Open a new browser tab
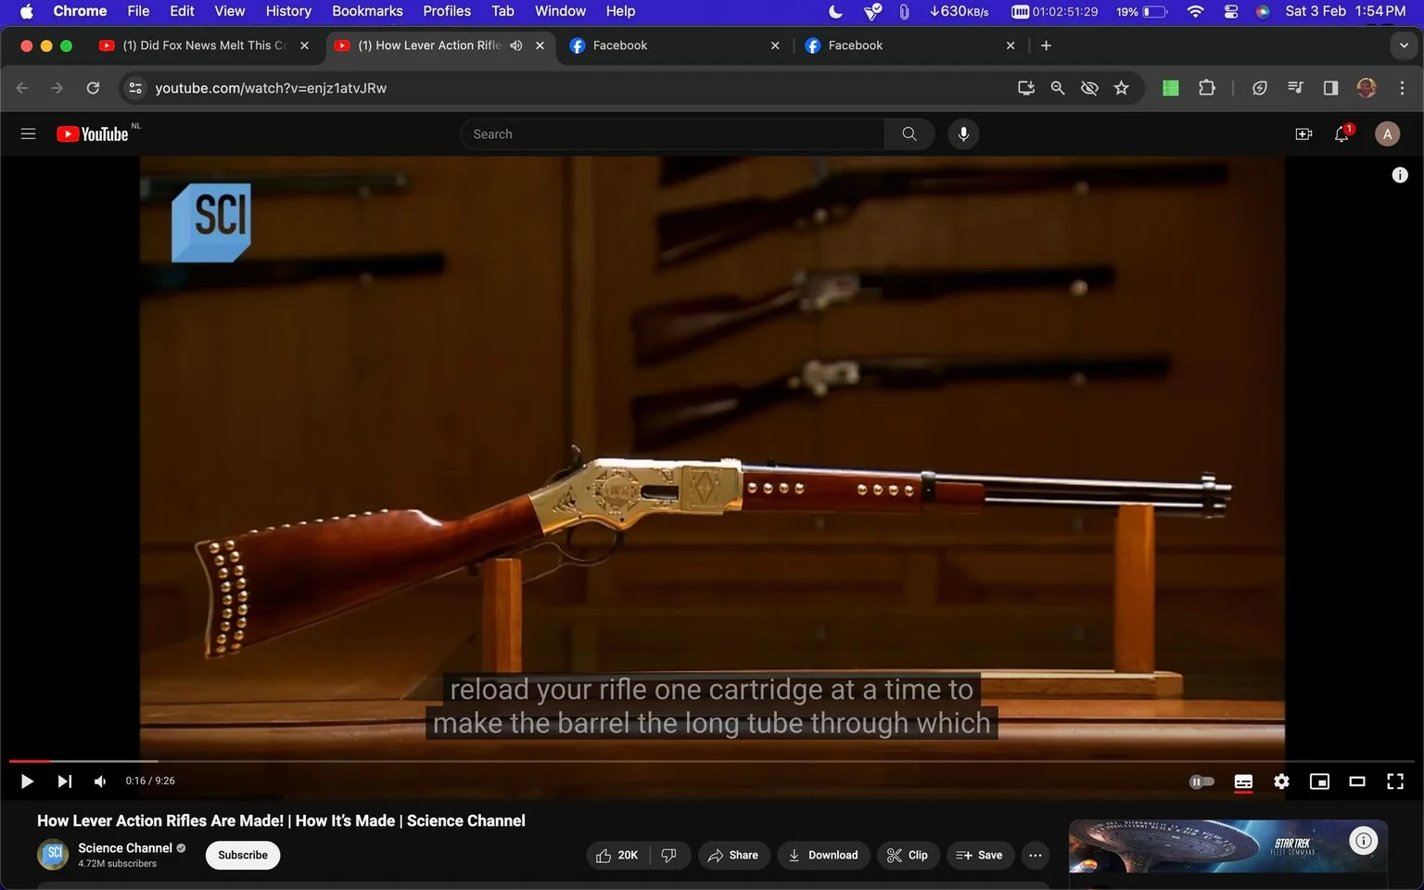Screen dimensions: 1424x890 click(1046, 45)
